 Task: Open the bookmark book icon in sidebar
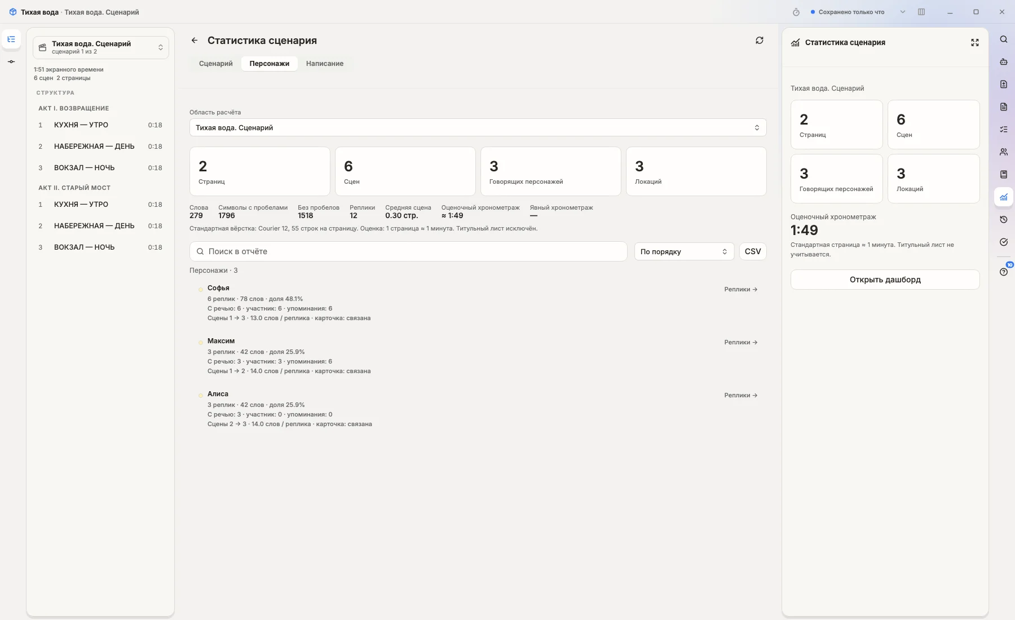pyautogui.click(x=1004, y=175)
